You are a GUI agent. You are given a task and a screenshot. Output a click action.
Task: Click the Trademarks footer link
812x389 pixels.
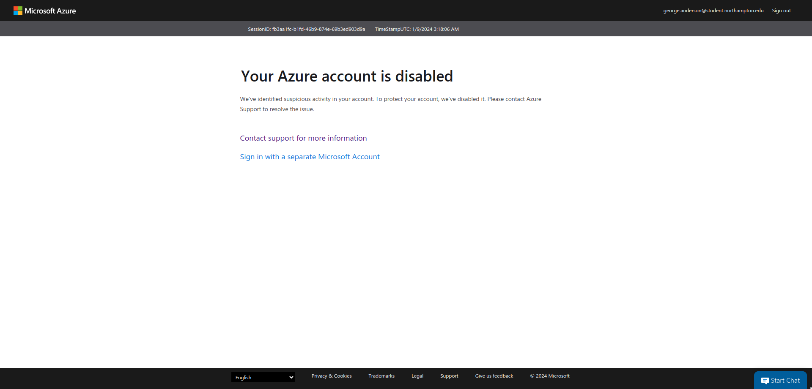point(381,375)
